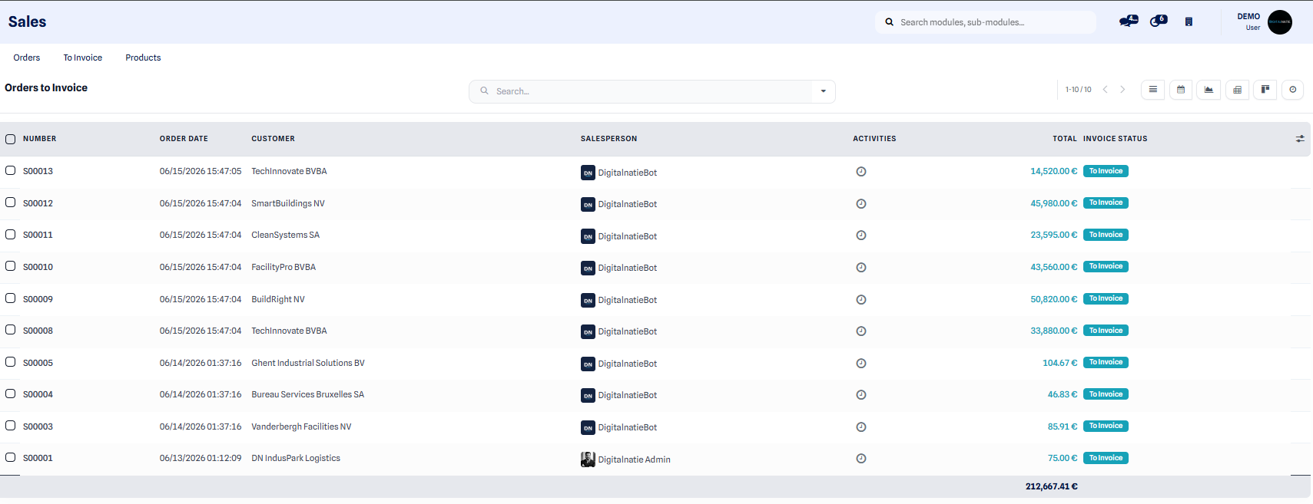Click the activity clock for S00013
1313x504 pixels.
[861, 172]
